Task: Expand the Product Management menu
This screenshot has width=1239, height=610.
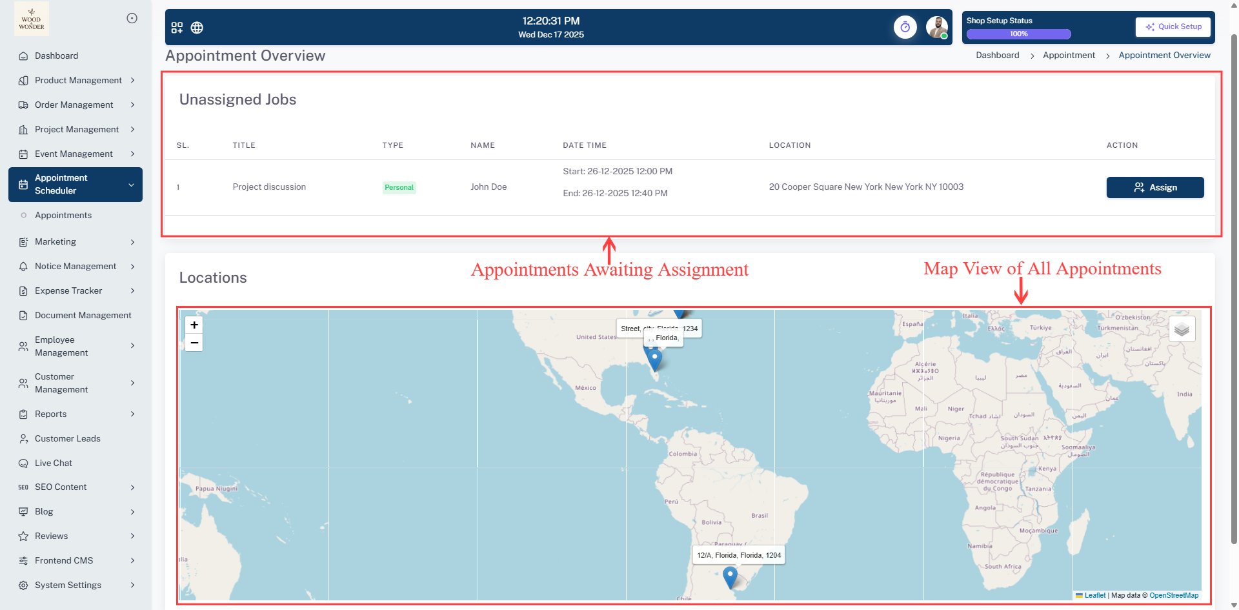Action: 77,81
